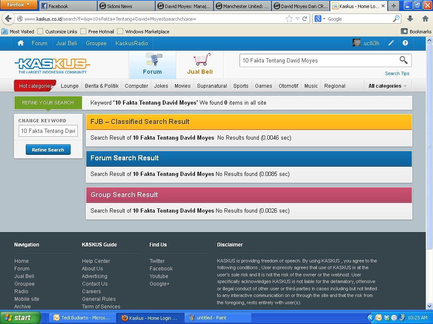The height and width of the screenshot is (324, 433).
Task: Reload the page with the refresh icon
Action: [304, 19]
